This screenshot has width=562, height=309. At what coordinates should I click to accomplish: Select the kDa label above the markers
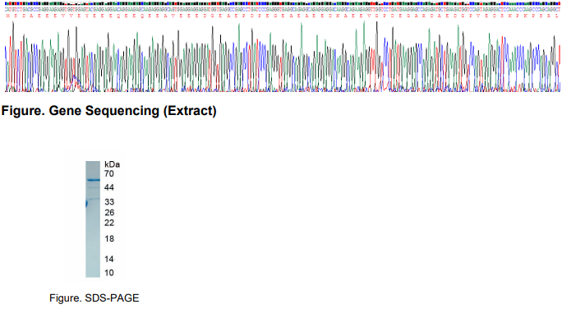click(113, 164)
